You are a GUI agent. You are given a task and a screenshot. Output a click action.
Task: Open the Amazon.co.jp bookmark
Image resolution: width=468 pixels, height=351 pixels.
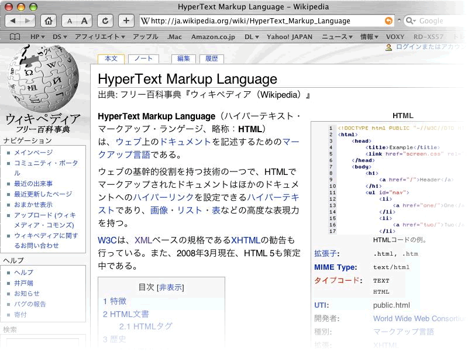[x=213, y=37]
